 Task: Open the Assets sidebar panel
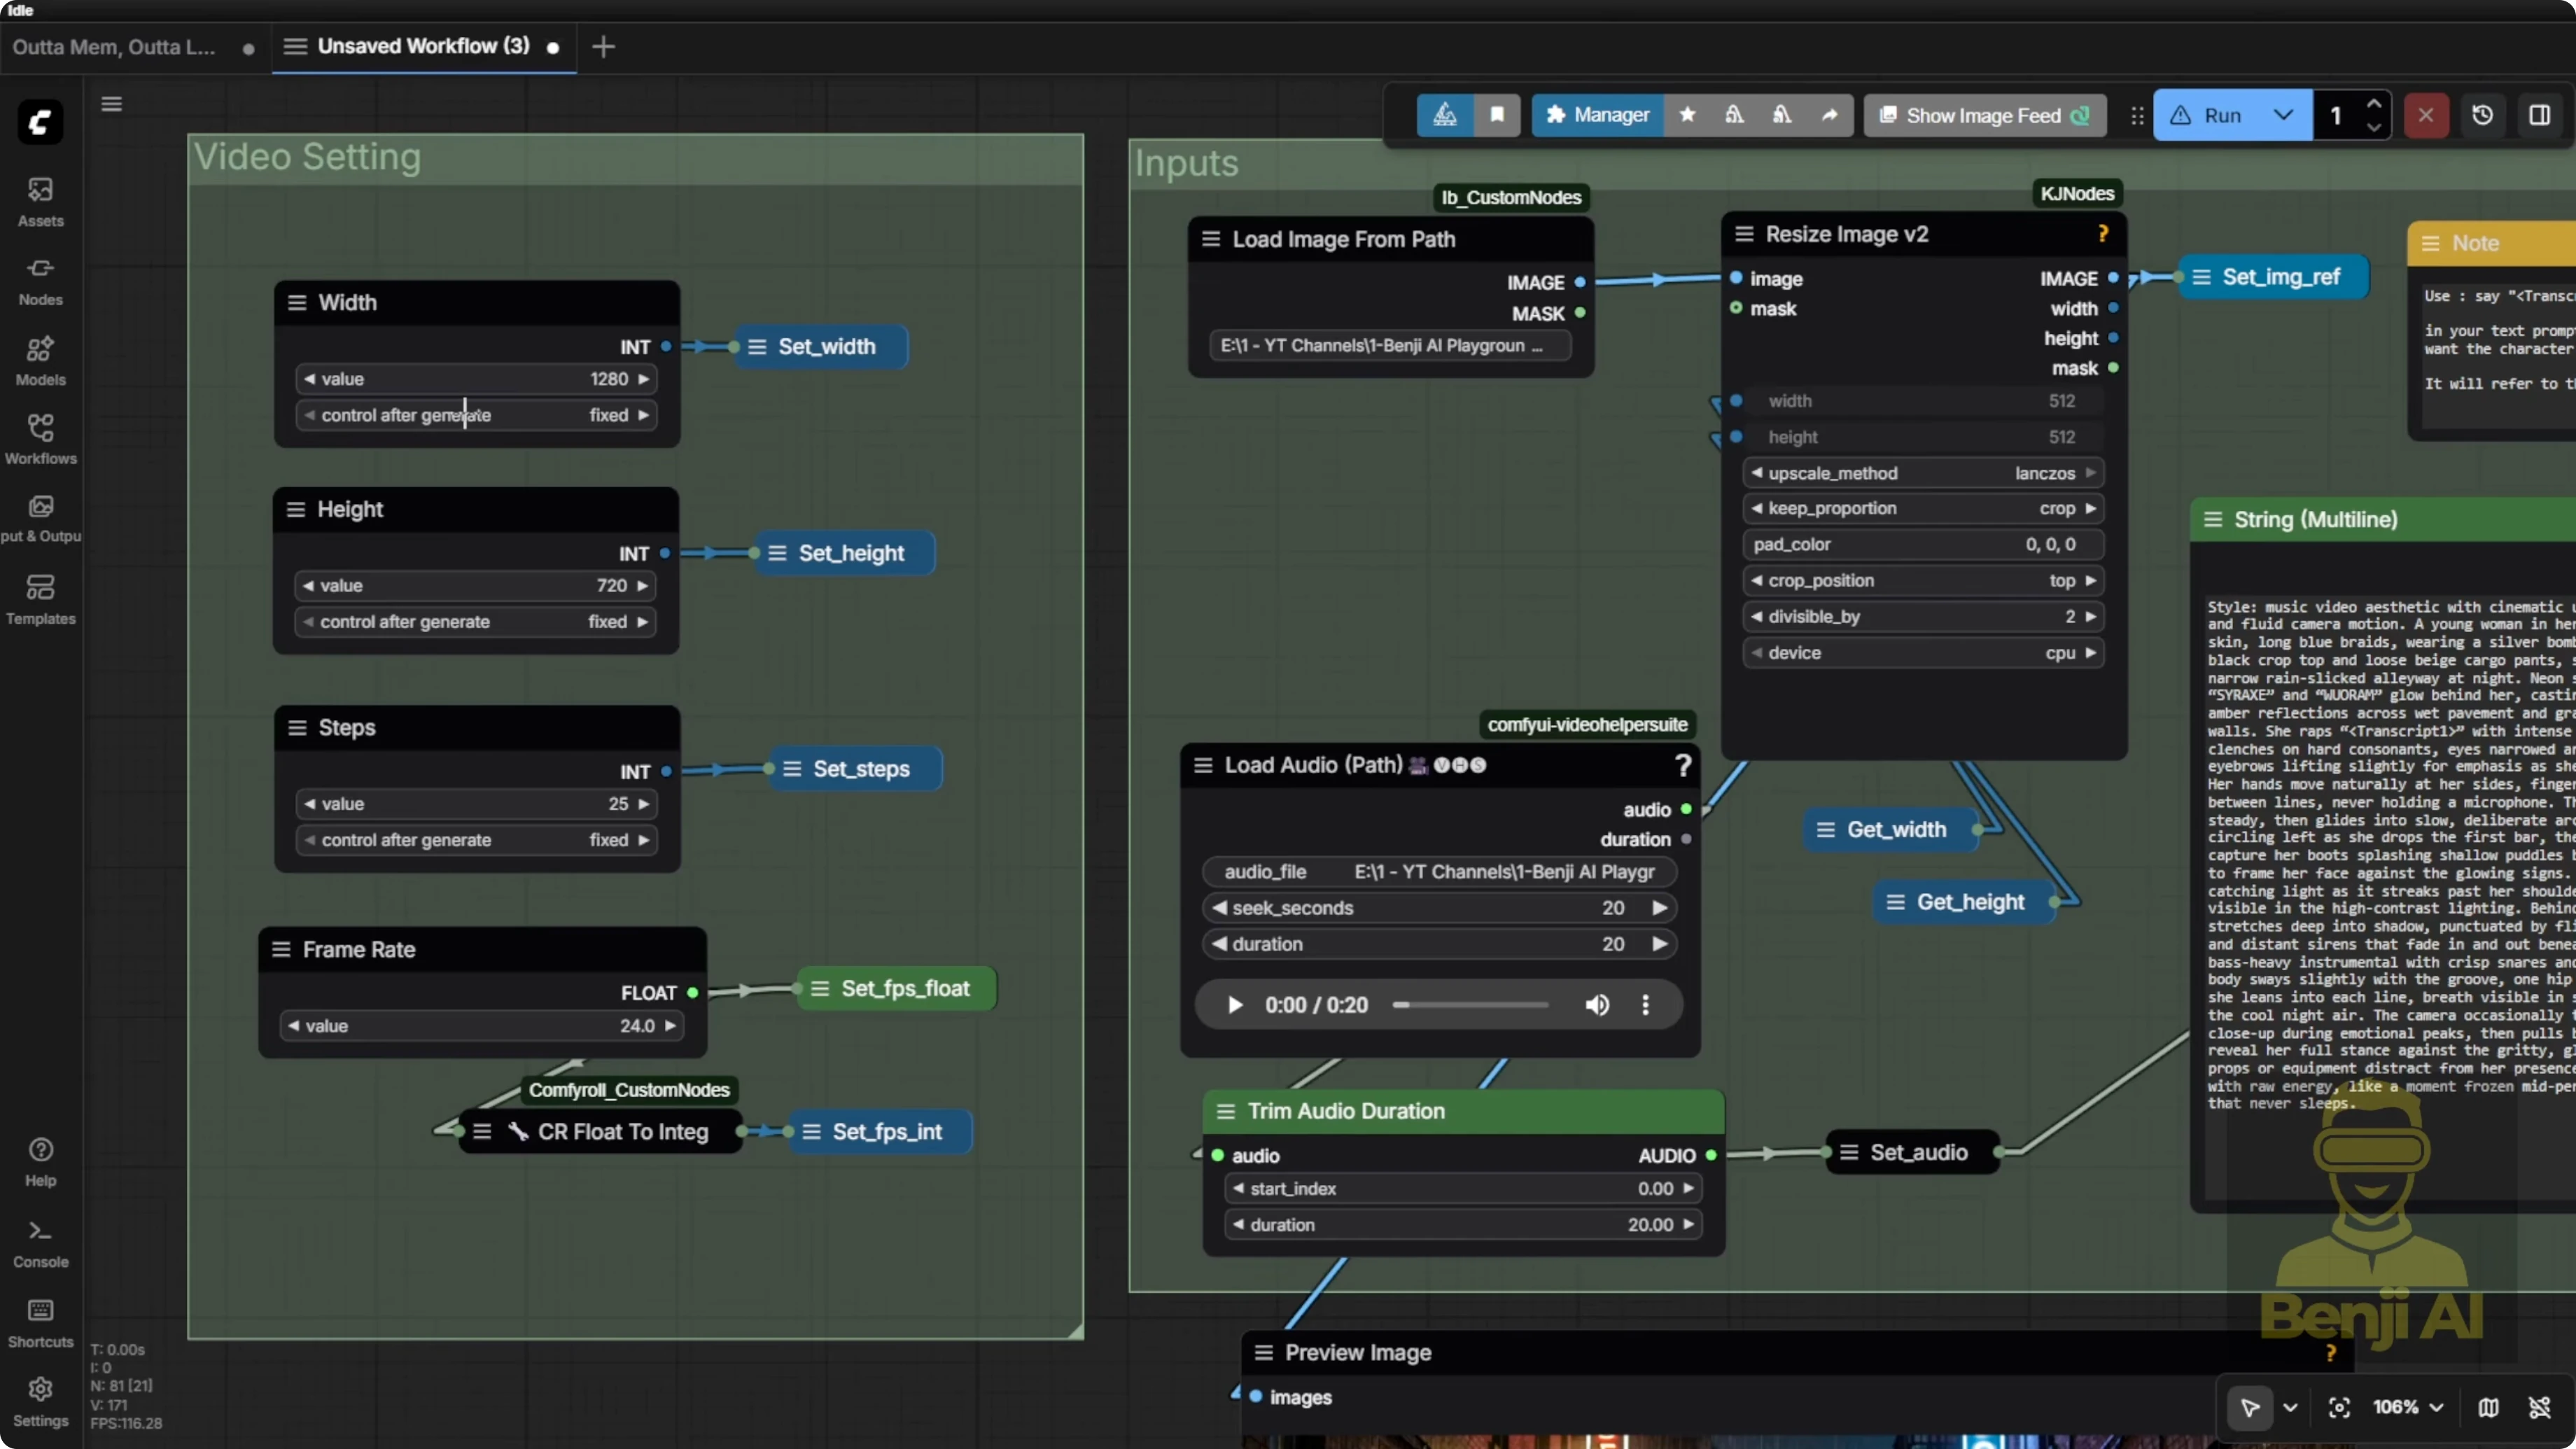pyautogui.click(x=40, y=201)
